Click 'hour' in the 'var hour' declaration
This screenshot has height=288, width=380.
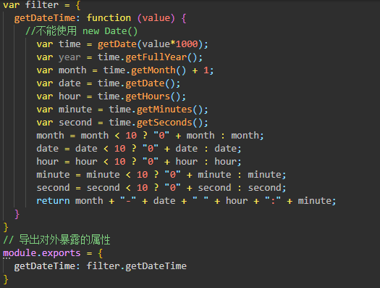(x=69, y=96)
